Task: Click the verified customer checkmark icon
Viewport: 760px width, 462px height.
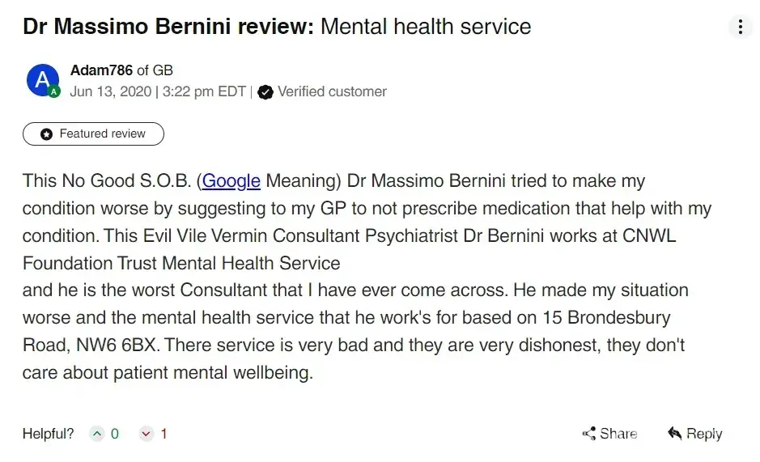Action: click(x=265, y=92)
